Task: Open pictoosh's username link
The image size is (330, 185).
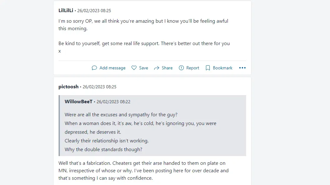Action: 69,87
